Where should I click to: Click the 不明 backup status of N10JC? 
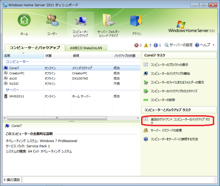coord(116,84)
